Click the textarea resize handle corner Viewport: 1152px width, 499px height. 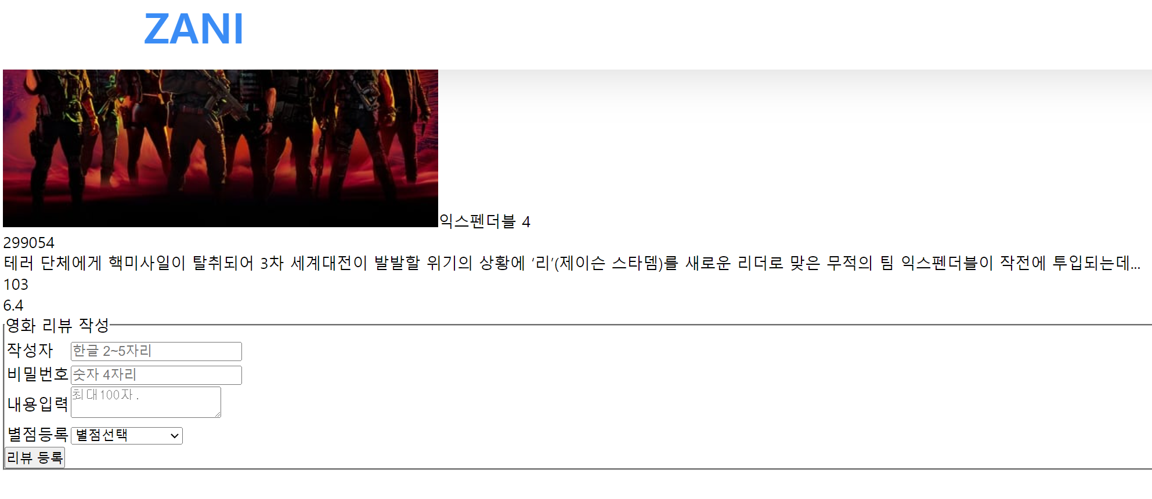[x=217, y=414]
